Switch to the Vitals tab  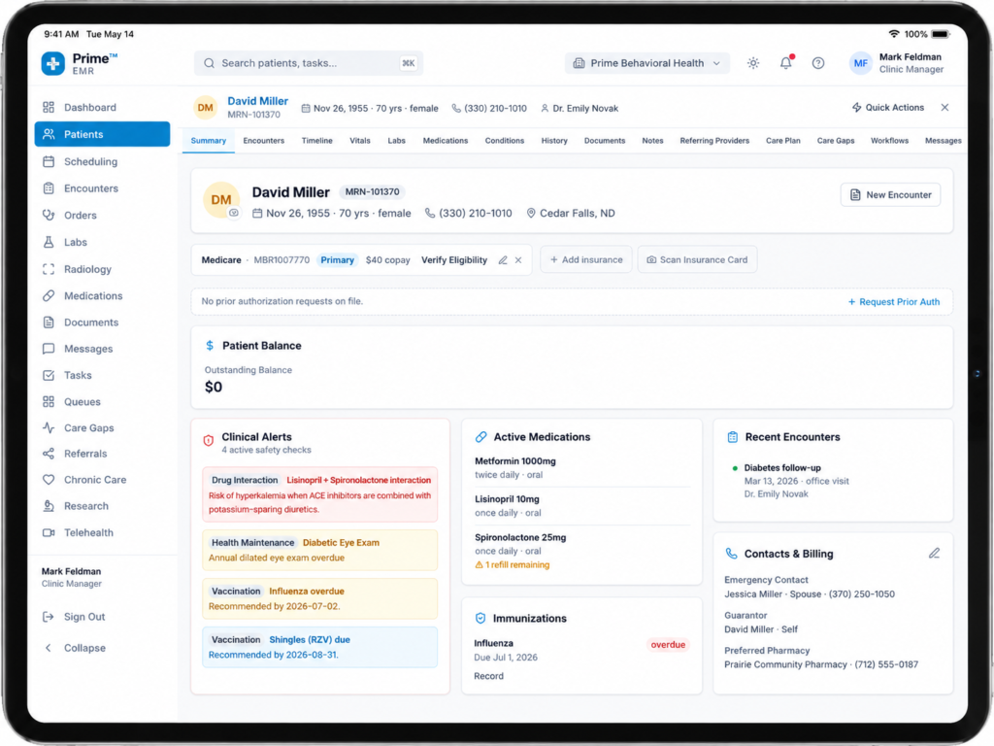pos(360,141)
